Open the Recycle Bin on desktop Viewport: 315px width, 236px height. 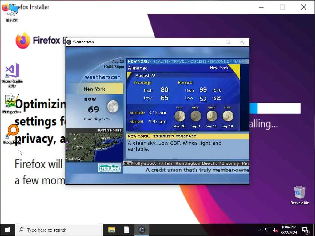point(300,195)
